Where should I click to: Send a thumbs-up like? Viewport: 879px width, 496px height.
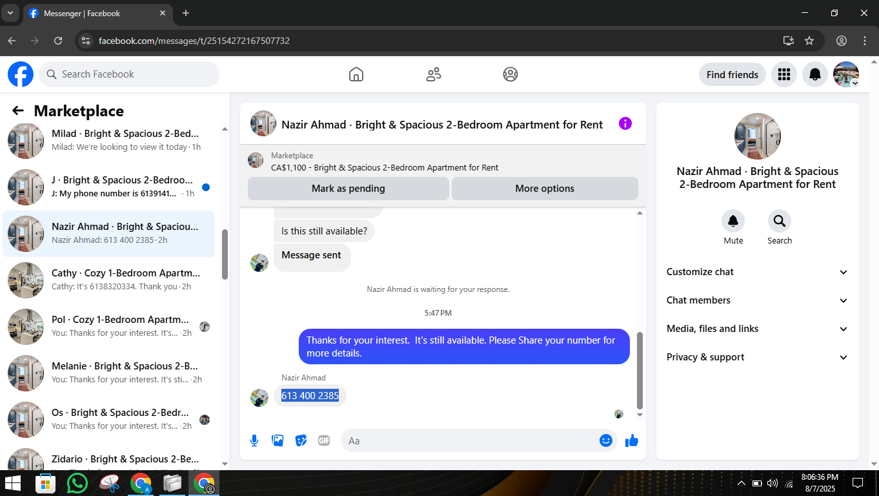pyautogui.click(x=632, y=440)
